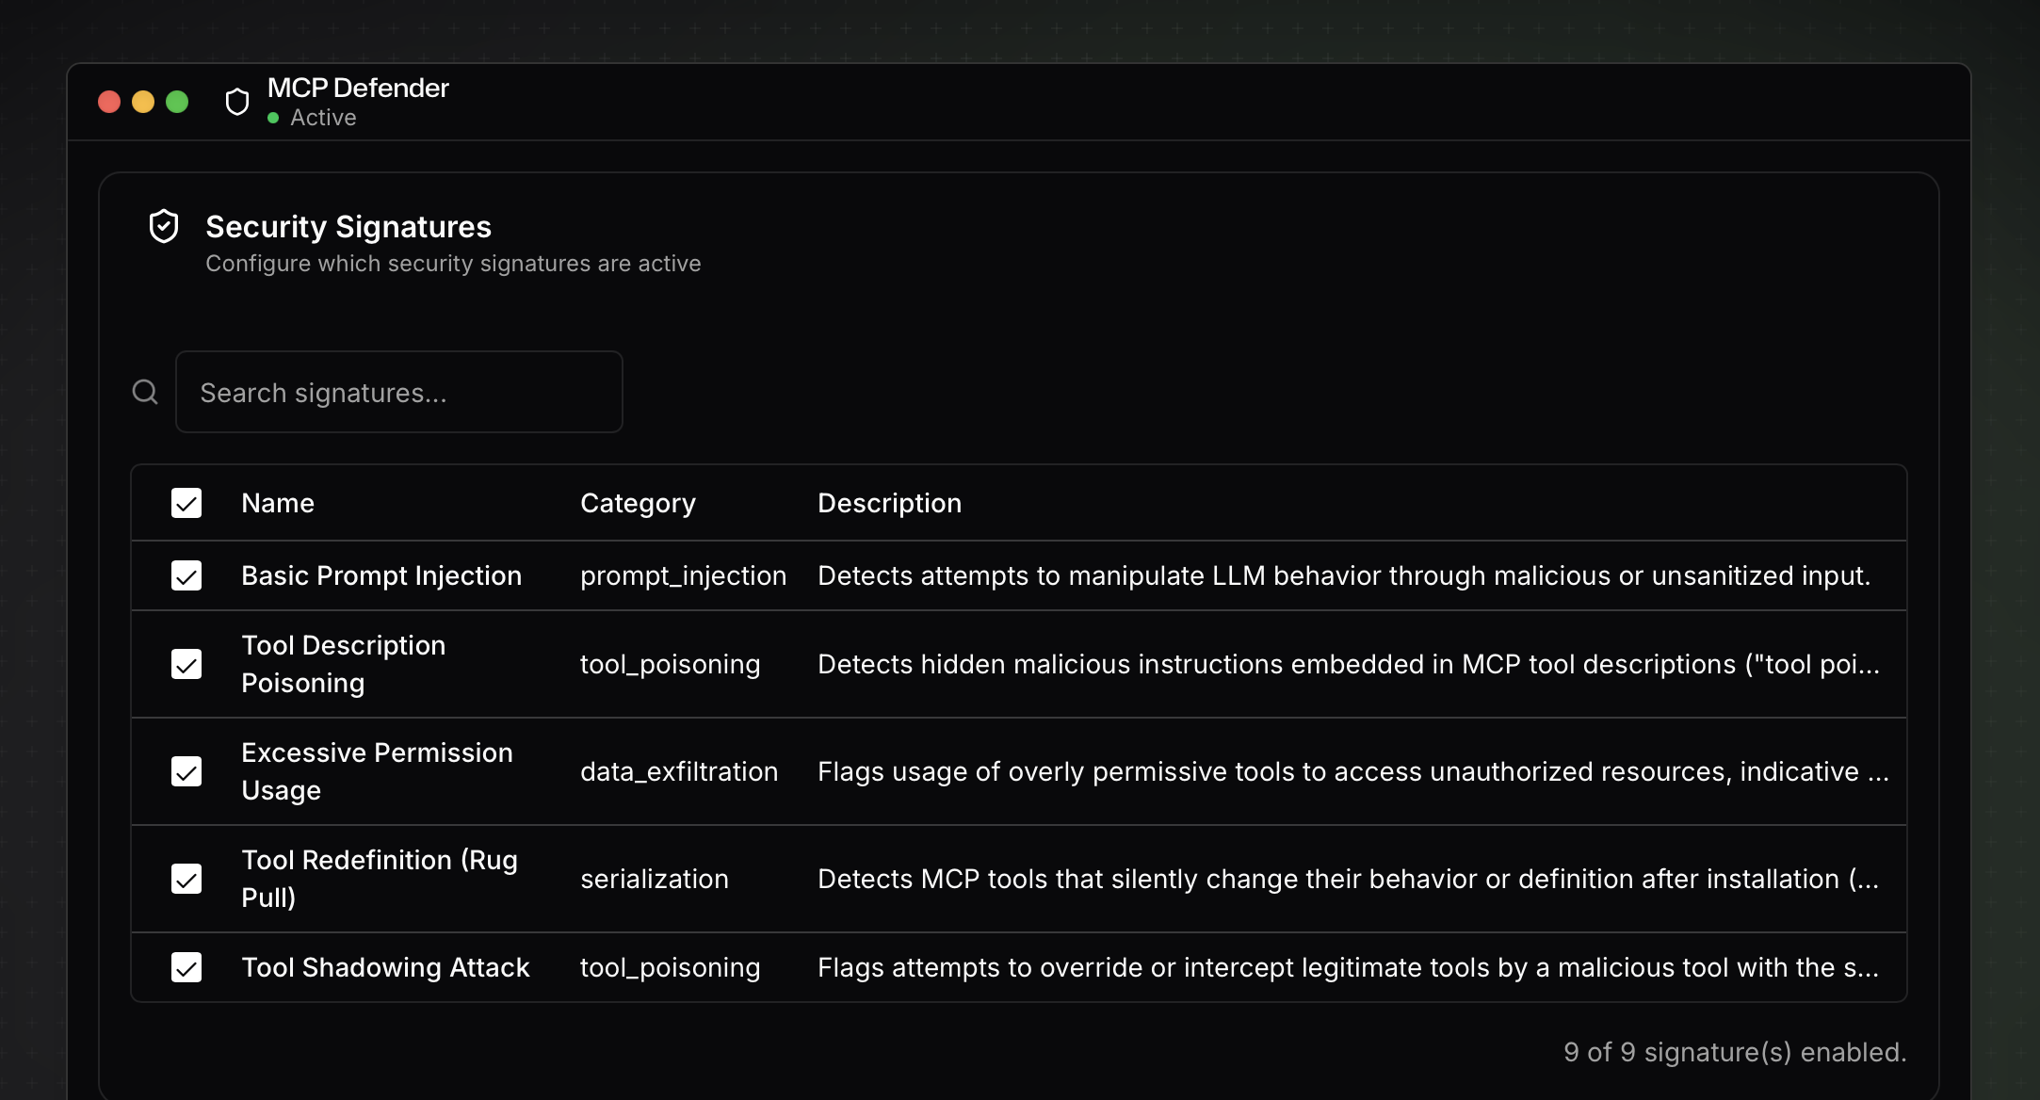
Task: Select the Tool Shadowing Attack row name
Action: (385, 967)
